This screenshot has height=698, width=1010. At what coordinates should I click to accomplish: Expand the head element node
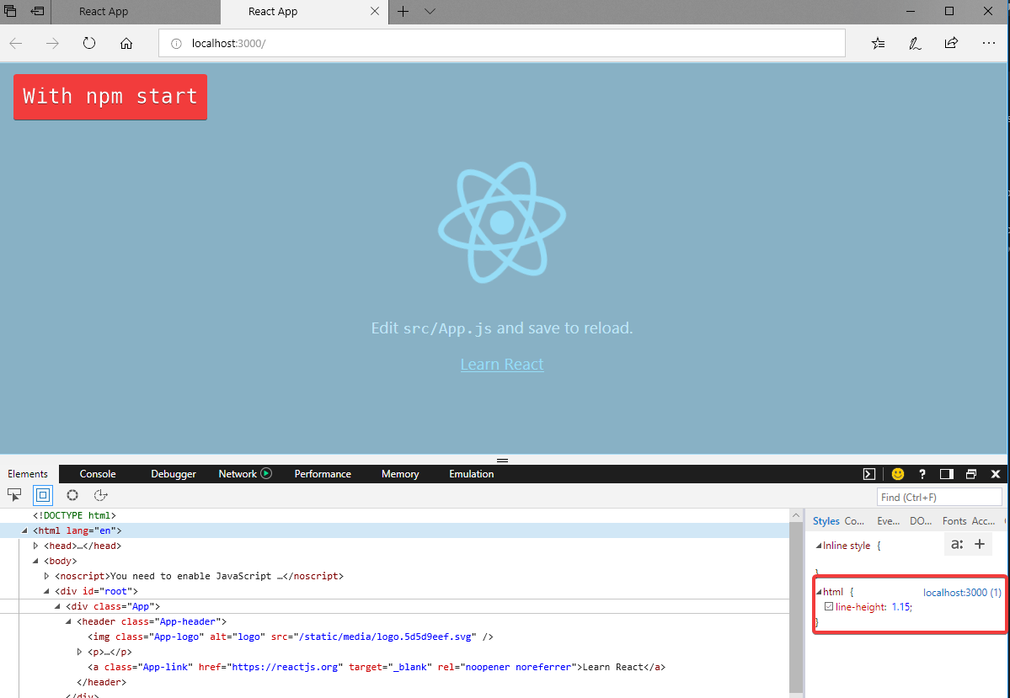(x=35, y=546)
